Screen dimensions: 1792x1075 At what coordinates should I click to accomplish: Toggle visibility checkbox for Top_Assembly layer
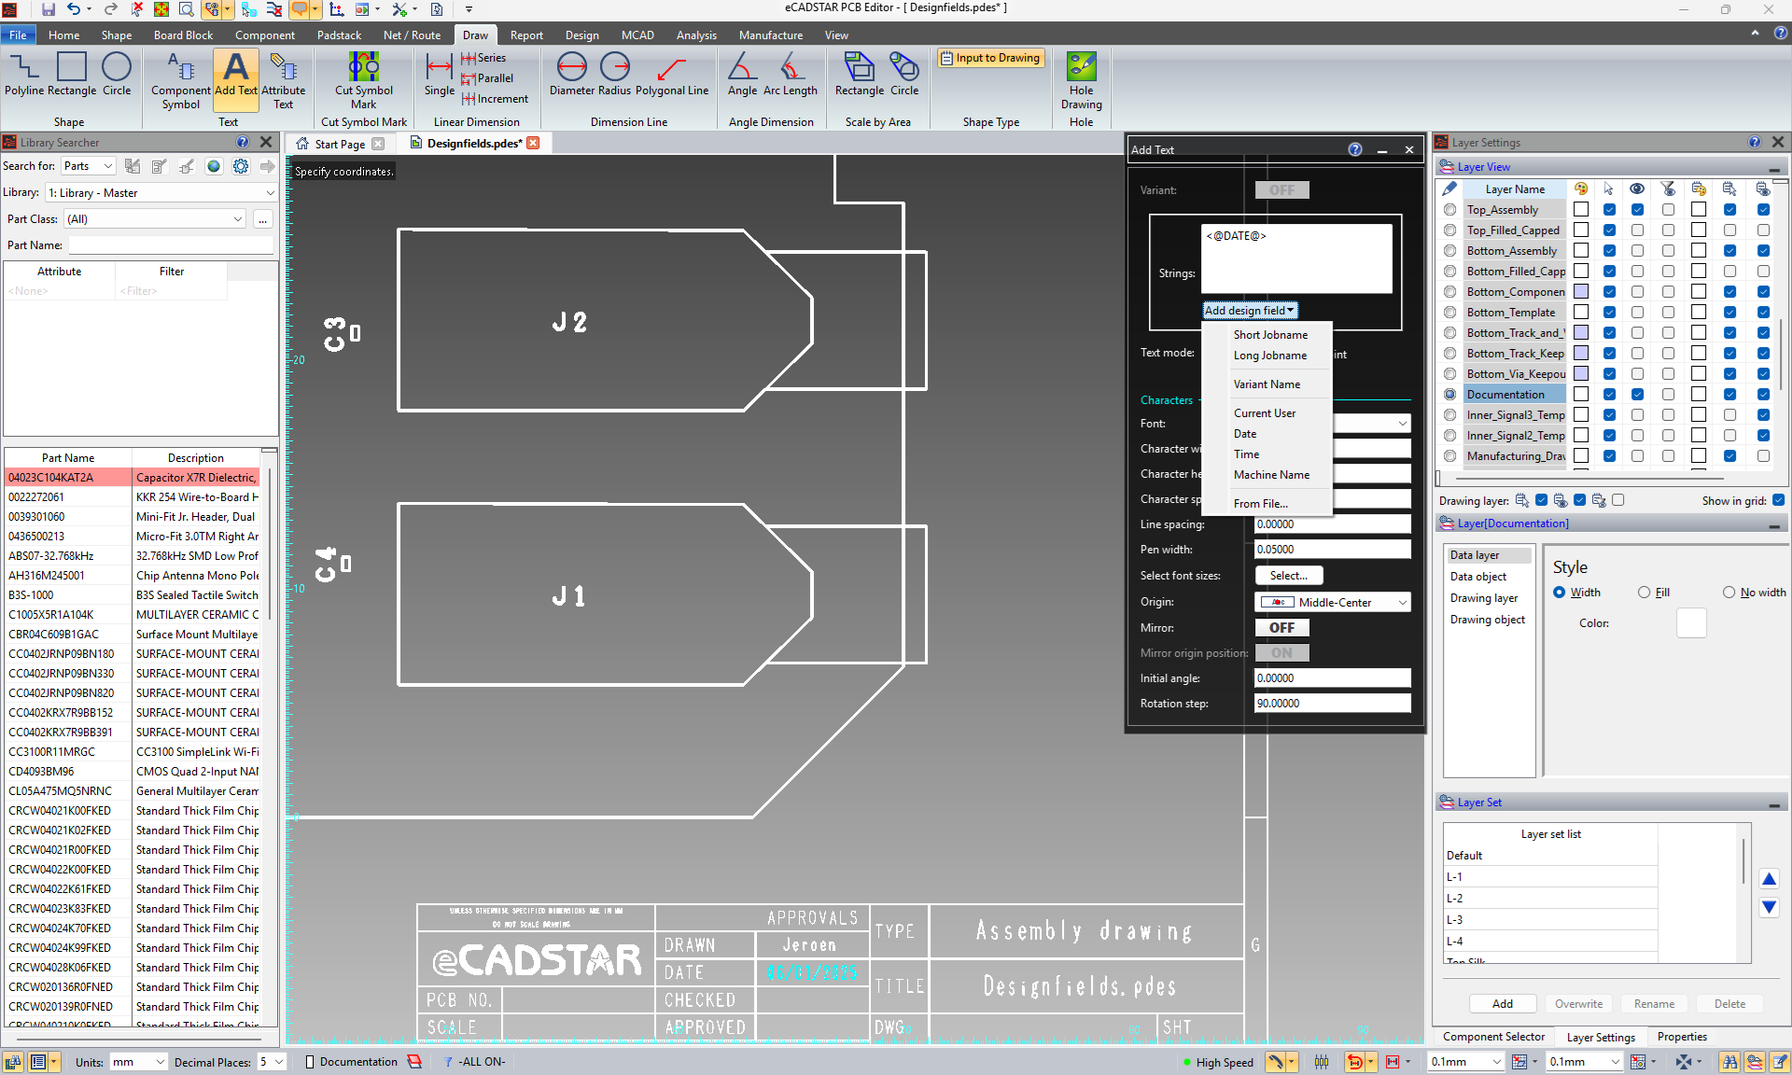click(x=1637, y=210)
